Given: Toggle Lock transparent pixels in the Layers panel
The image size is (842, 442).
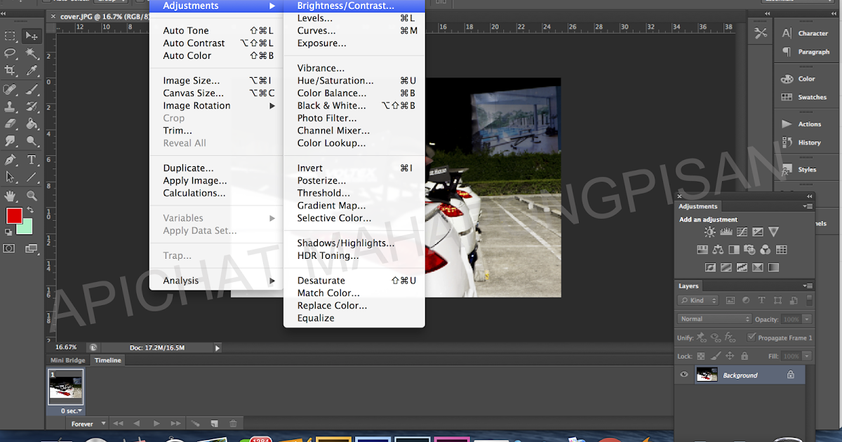Looking at the screenshot, I should (x=700, y=356).
